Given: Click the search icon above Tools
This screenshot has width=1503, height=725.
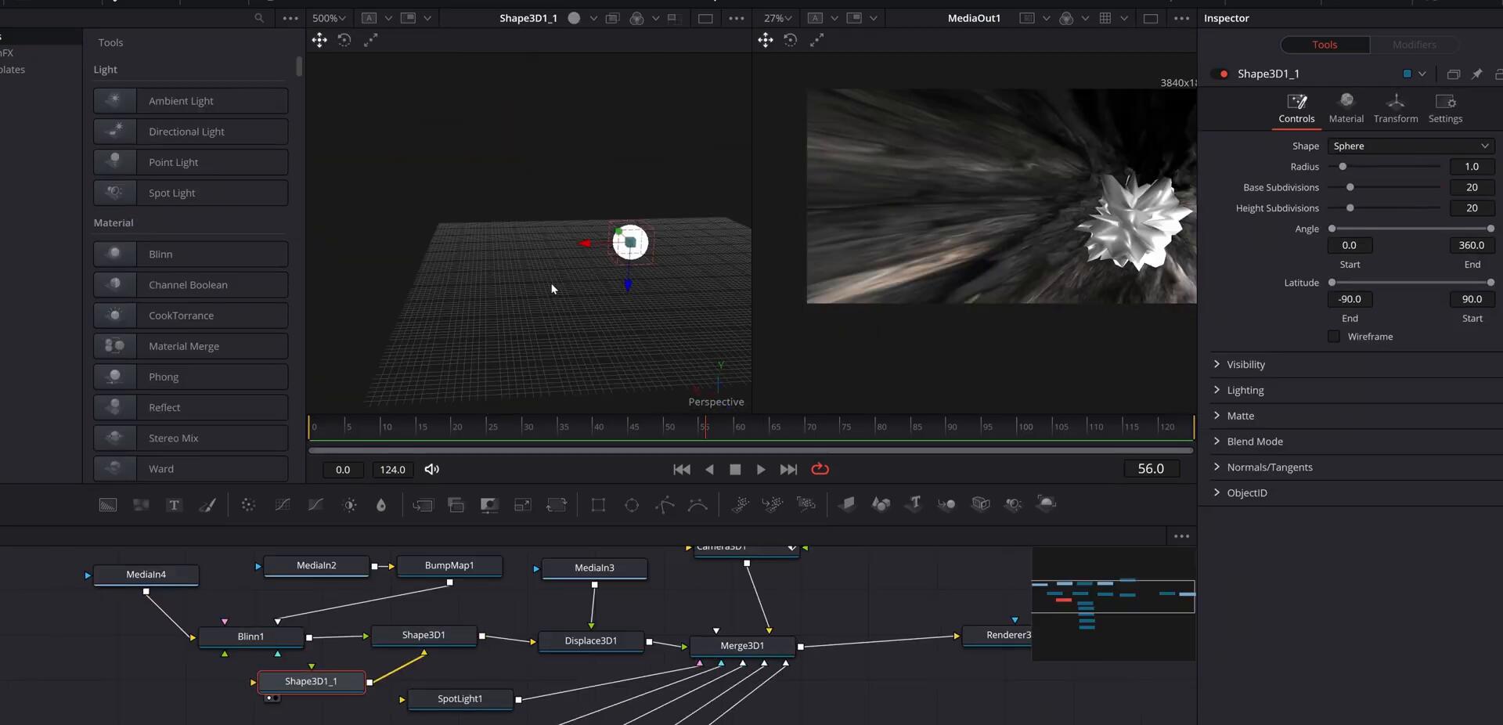Looking at the screenshot, I should 259,18.
